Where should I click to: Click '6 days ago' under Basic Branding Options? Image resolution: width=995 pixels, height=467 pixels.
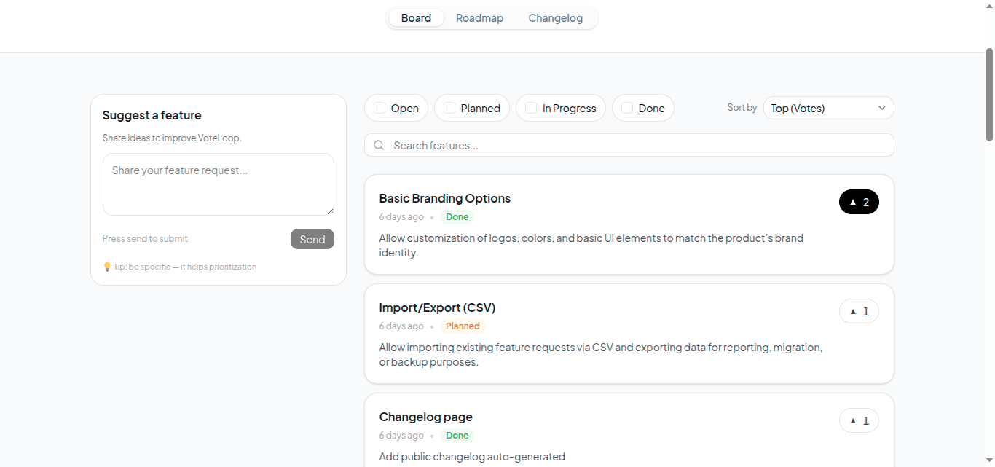point(401,216)
